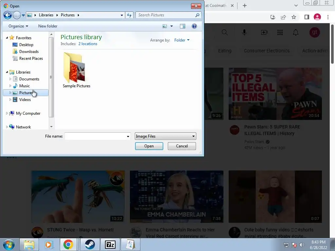335x251 pixels.
Task: Click the Open button
Action: pos(149,146)
